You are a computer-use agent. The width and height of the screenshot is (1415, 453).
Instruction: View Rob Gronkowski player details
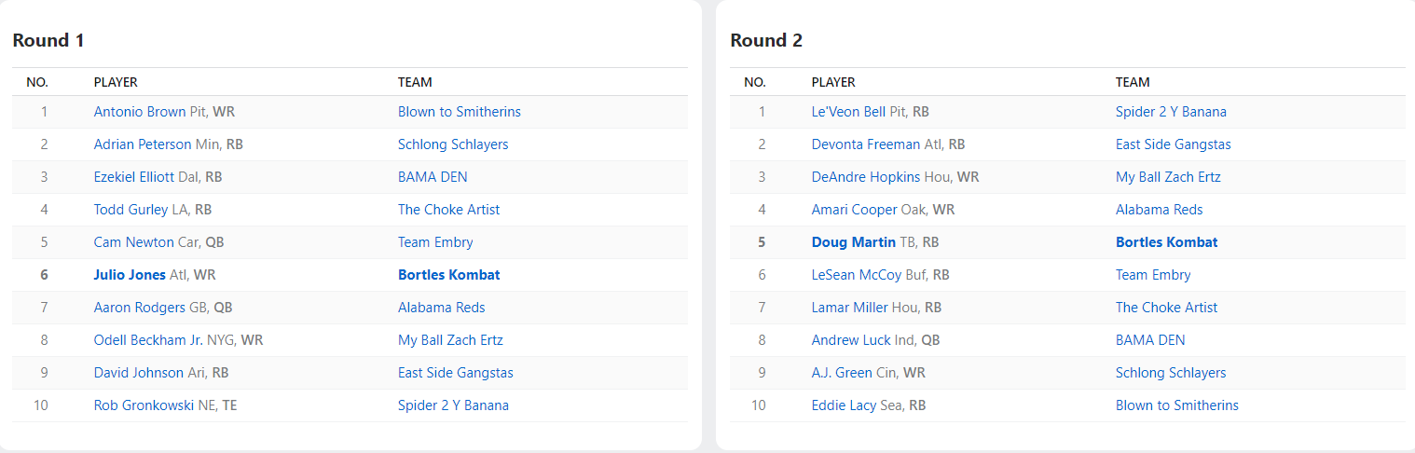click(x=144, y=405)
